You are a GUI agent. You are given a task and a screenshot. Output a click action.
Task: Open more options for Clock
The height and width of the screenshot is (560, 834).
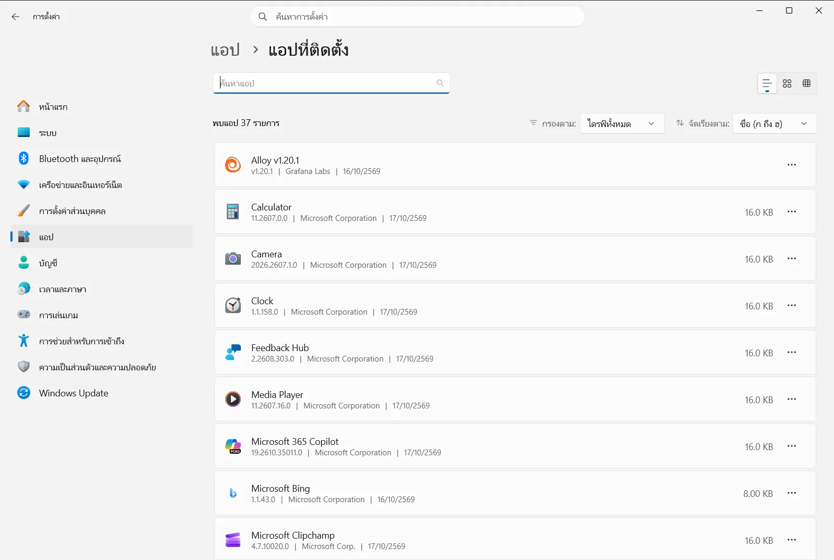[x=792, y=305]
